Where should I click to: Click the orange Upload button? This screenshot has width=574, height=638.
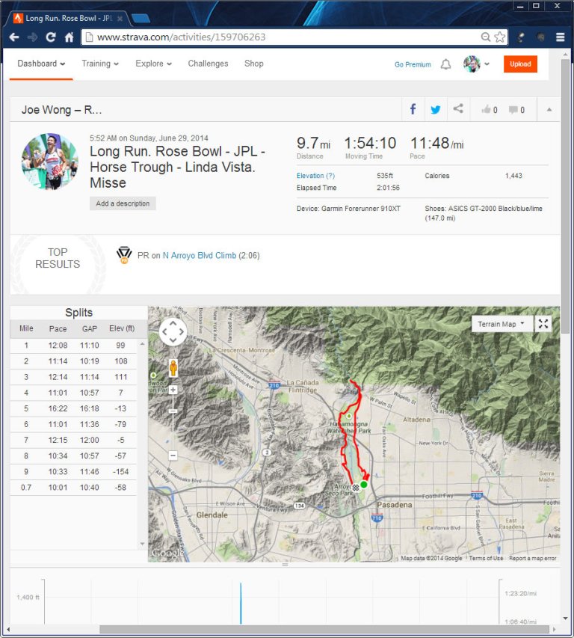pos(519,64)
